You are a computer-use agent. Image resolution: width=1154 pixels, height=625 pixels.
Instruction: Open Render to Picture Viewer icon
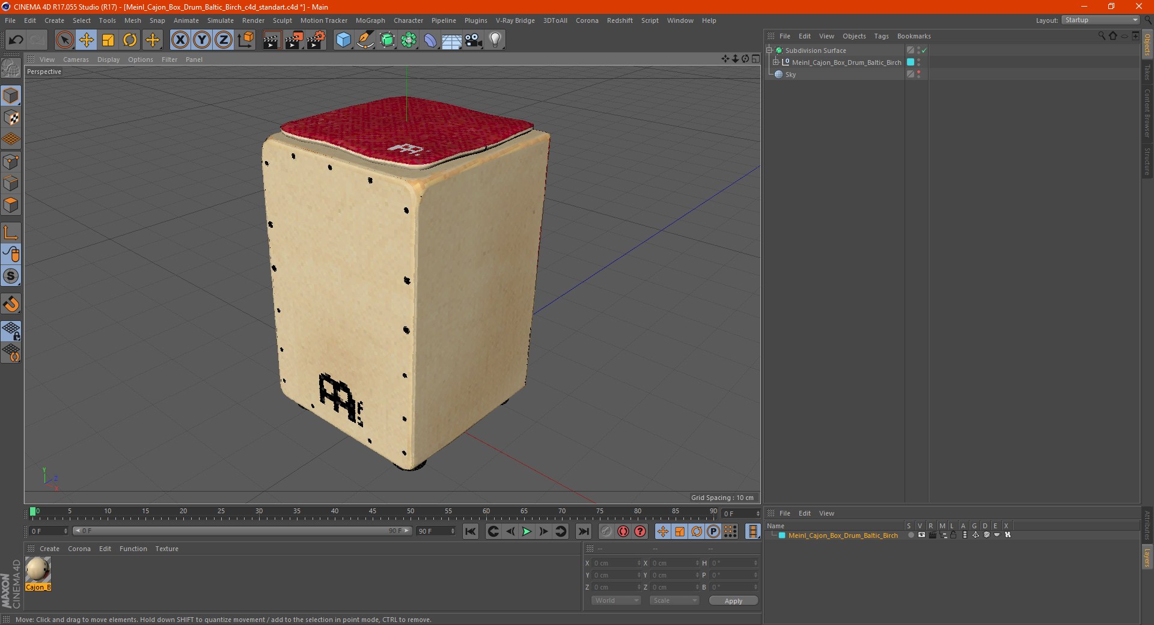[x=294, y=40]
